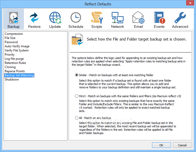Click the 'Select how the File and Folder' heading
This screenshot has height=152, width=196.
136,39
